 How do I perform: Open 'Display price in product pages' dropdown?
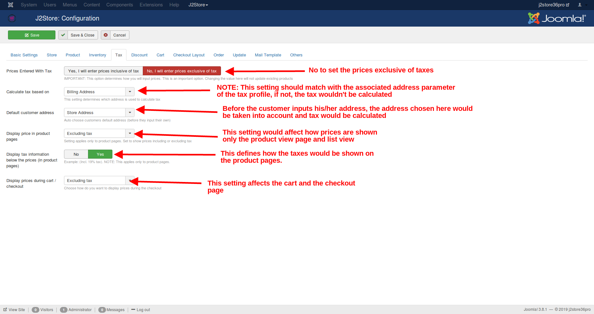pyautogui.click(x=99, y=134)
